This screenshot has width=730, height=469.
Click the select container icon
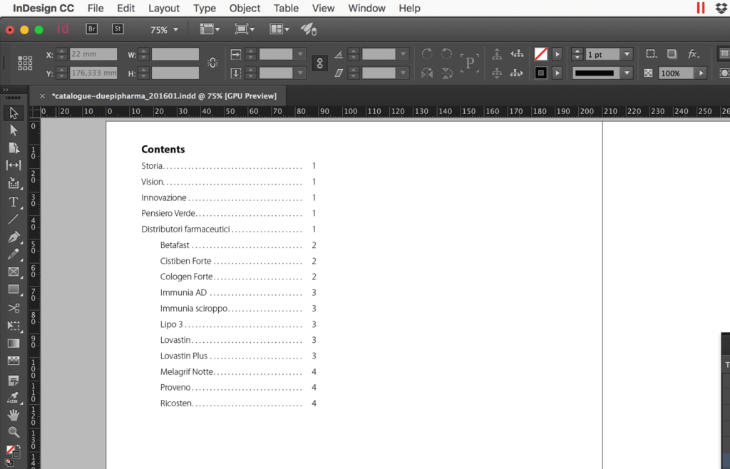(497, 54)
